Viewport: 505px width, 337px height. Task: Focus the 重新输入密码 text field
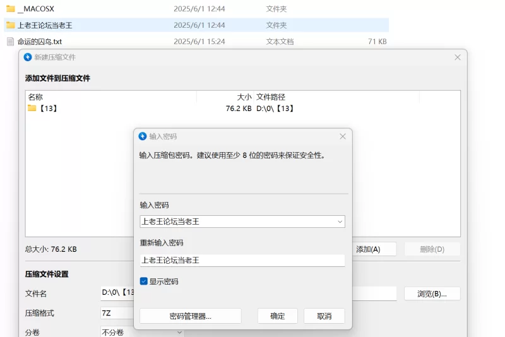(x=242, y=260)
